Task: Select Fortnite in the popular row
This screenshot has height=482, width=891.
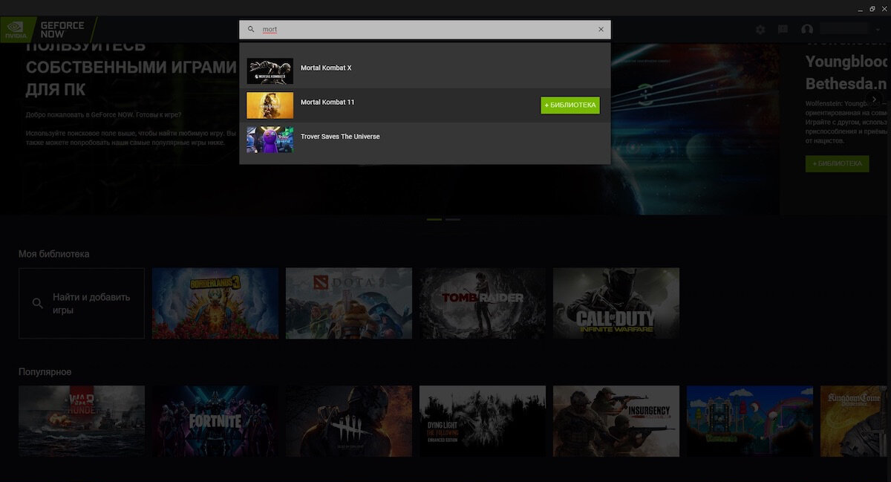Action: [x=215, y=420]
